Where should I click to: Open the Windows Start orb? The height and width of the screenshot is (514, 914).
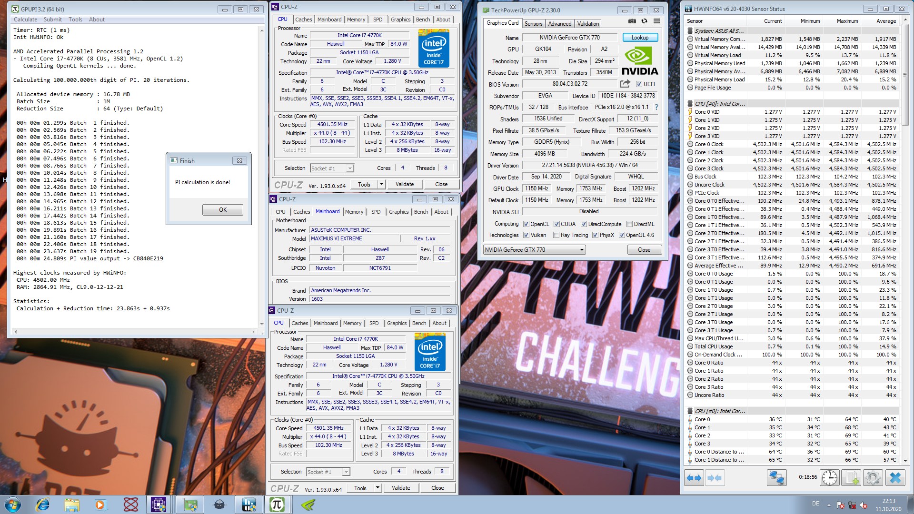pos(13,504)
